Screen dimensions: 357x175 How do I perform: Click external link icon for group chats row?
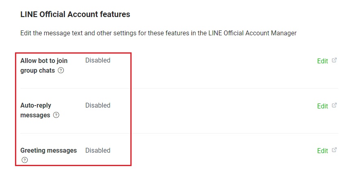[x=334, y=60]
